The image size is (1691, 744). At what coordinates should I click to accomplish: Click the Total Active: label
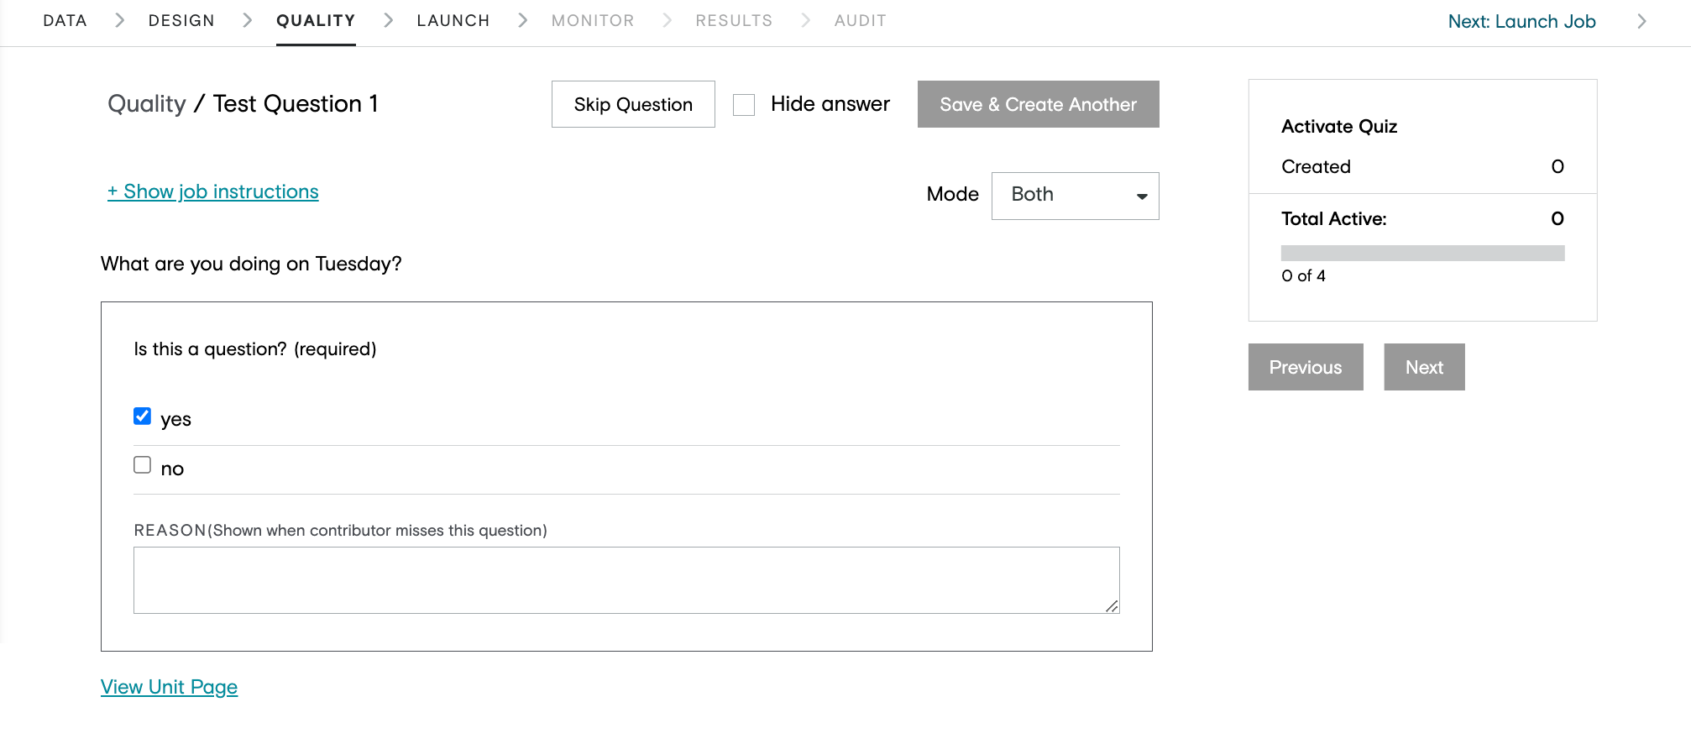point(1333,219)
